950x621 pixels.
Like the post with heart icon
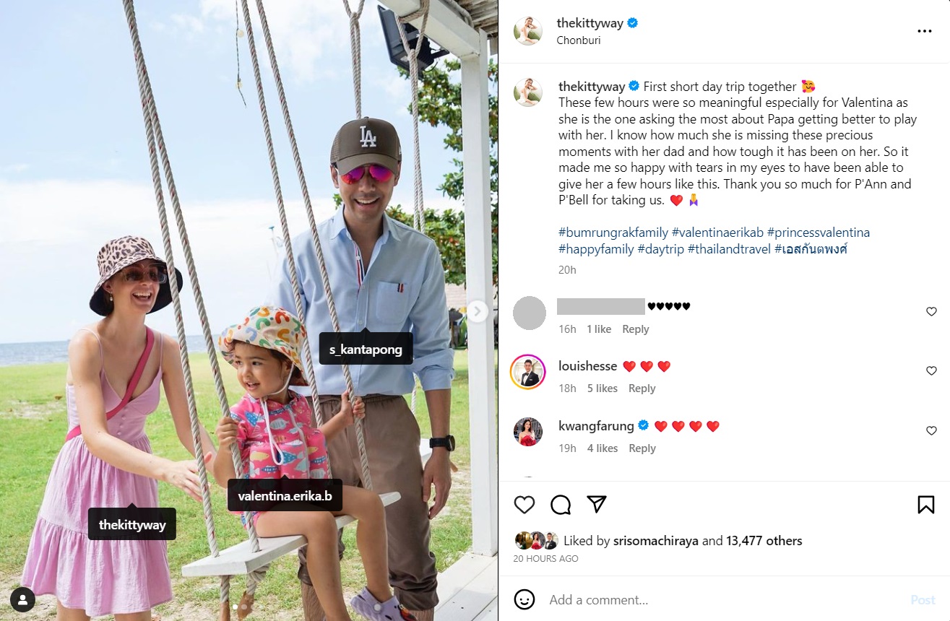[x=524, y=504]
